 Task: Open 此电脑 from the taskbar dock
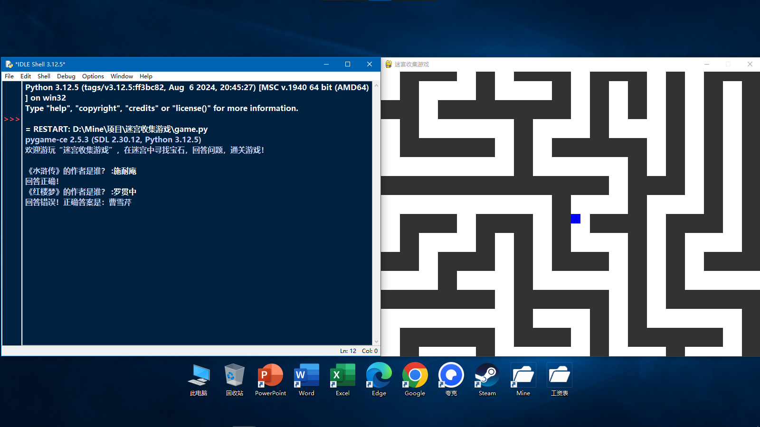pos(199,380)
